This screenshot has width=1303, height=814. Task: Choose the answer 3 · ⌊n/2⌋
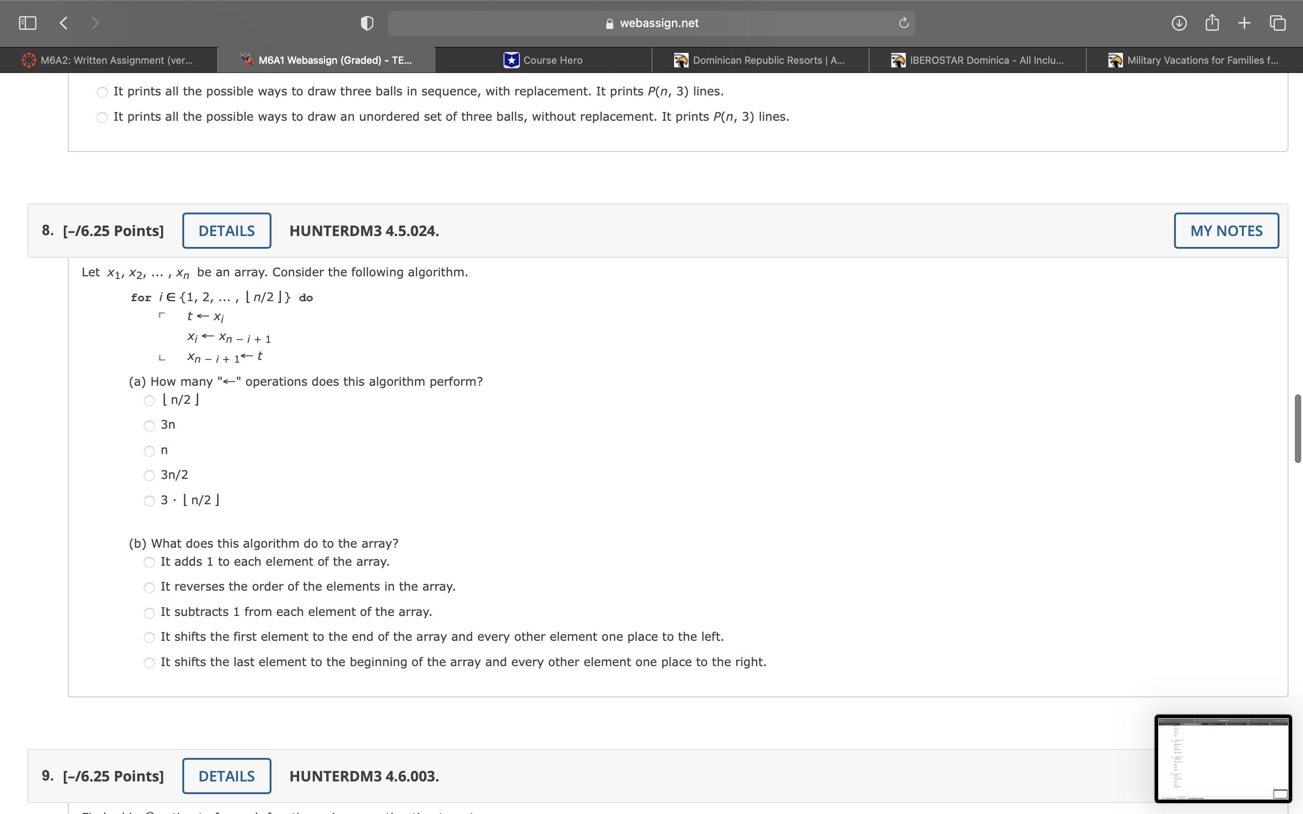(149, 501)
